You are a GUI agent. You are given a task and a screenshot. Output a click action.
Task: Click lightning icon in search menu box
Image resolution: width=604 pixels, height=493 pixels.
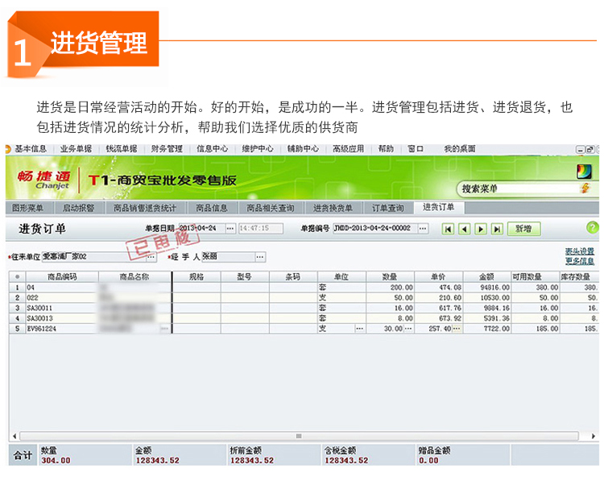[x=585, y=188]
